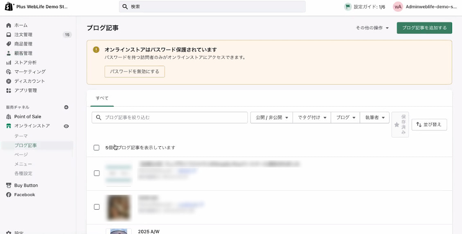The height and width of the screenshot is (234, 462).
Task: Open second blurred blog post thumbnail
Action: pos(119,207)
